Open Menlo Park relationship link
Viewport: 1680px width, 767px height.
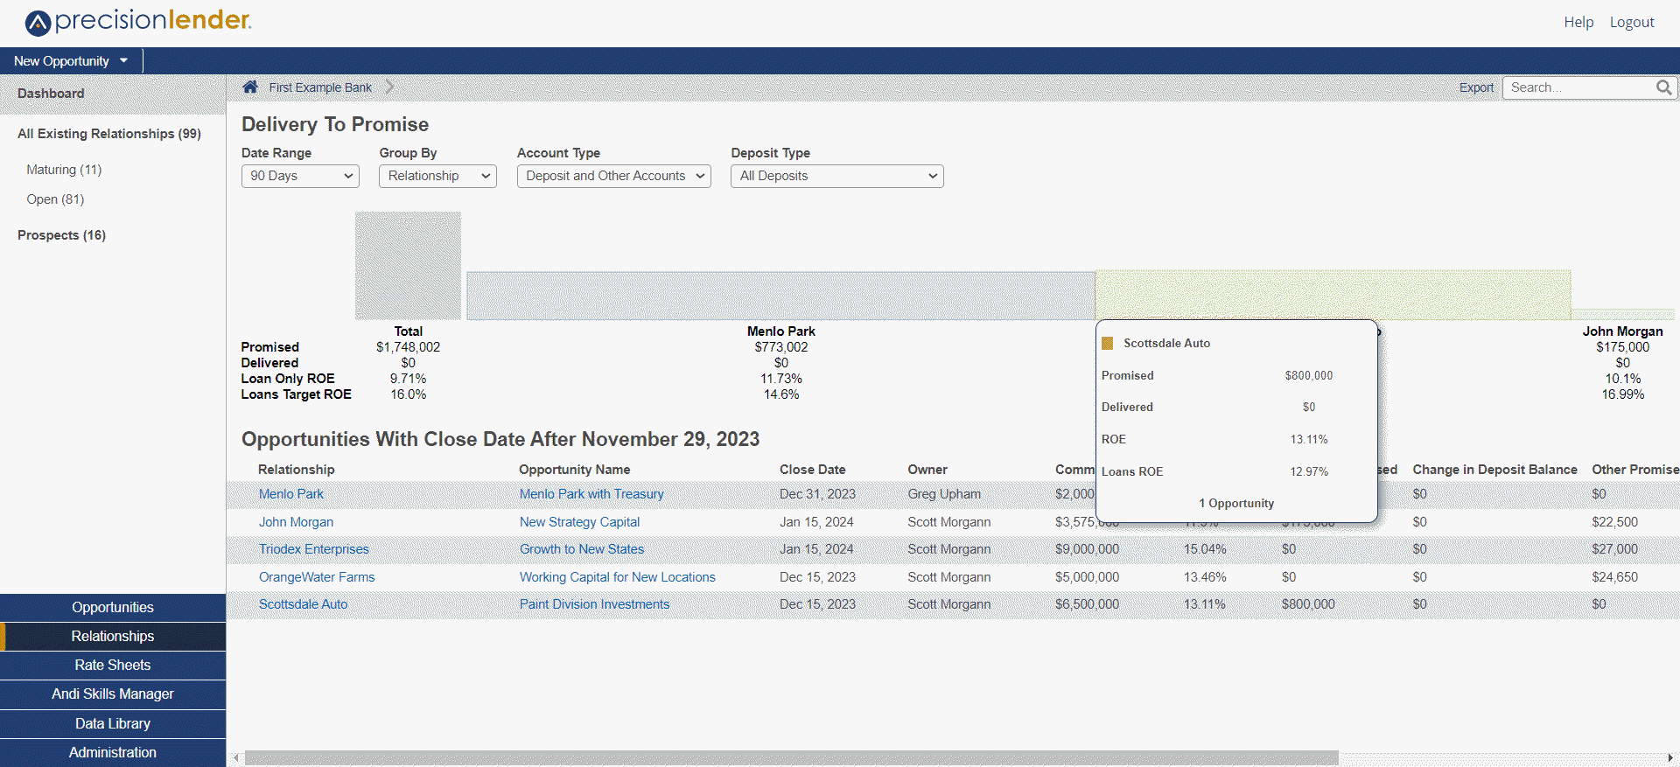(x=291, y=494)
